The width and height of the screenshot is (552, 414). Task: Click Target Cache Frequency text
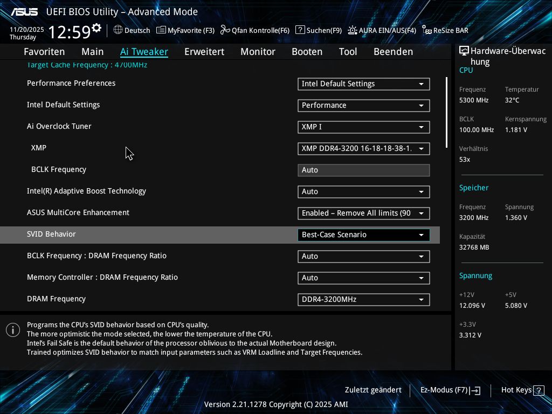[x=87, y=65]
